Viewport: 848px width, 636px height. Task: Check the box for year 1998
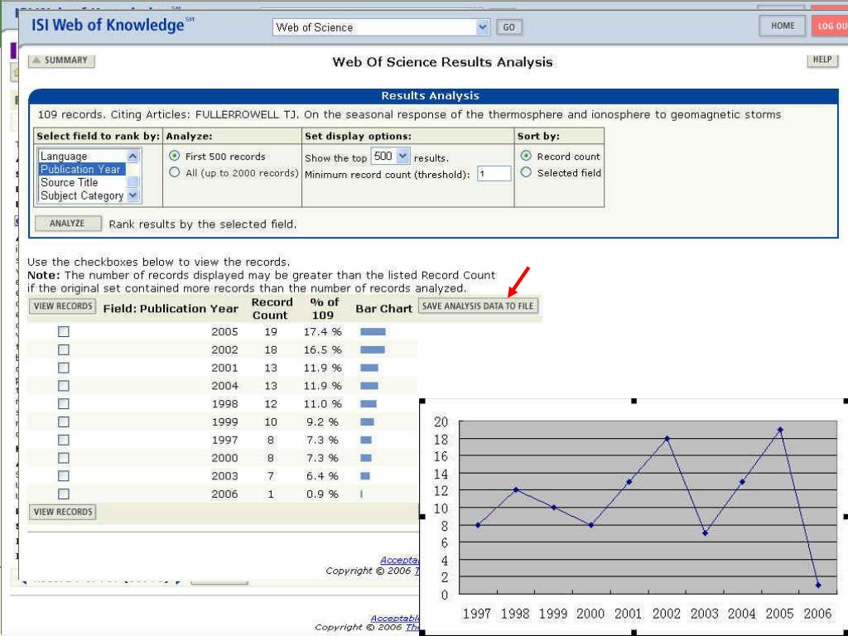pyautogui.click(x=63, y=404)
